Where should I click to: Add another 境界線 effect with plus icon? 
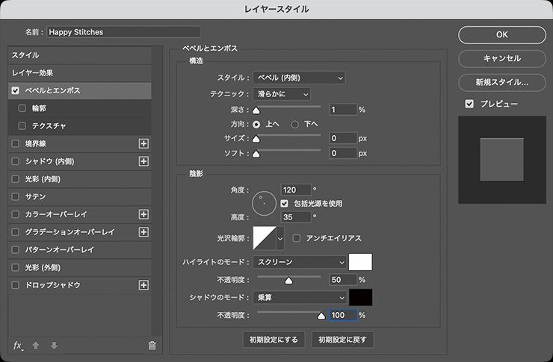(x=144, y=143)
